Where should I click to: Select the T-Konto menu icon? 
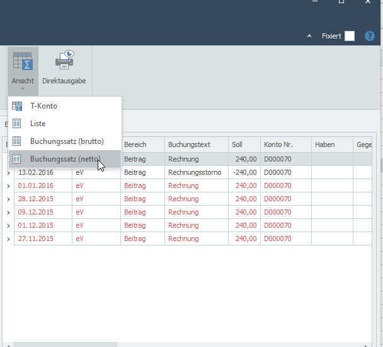tap(17, 106)
